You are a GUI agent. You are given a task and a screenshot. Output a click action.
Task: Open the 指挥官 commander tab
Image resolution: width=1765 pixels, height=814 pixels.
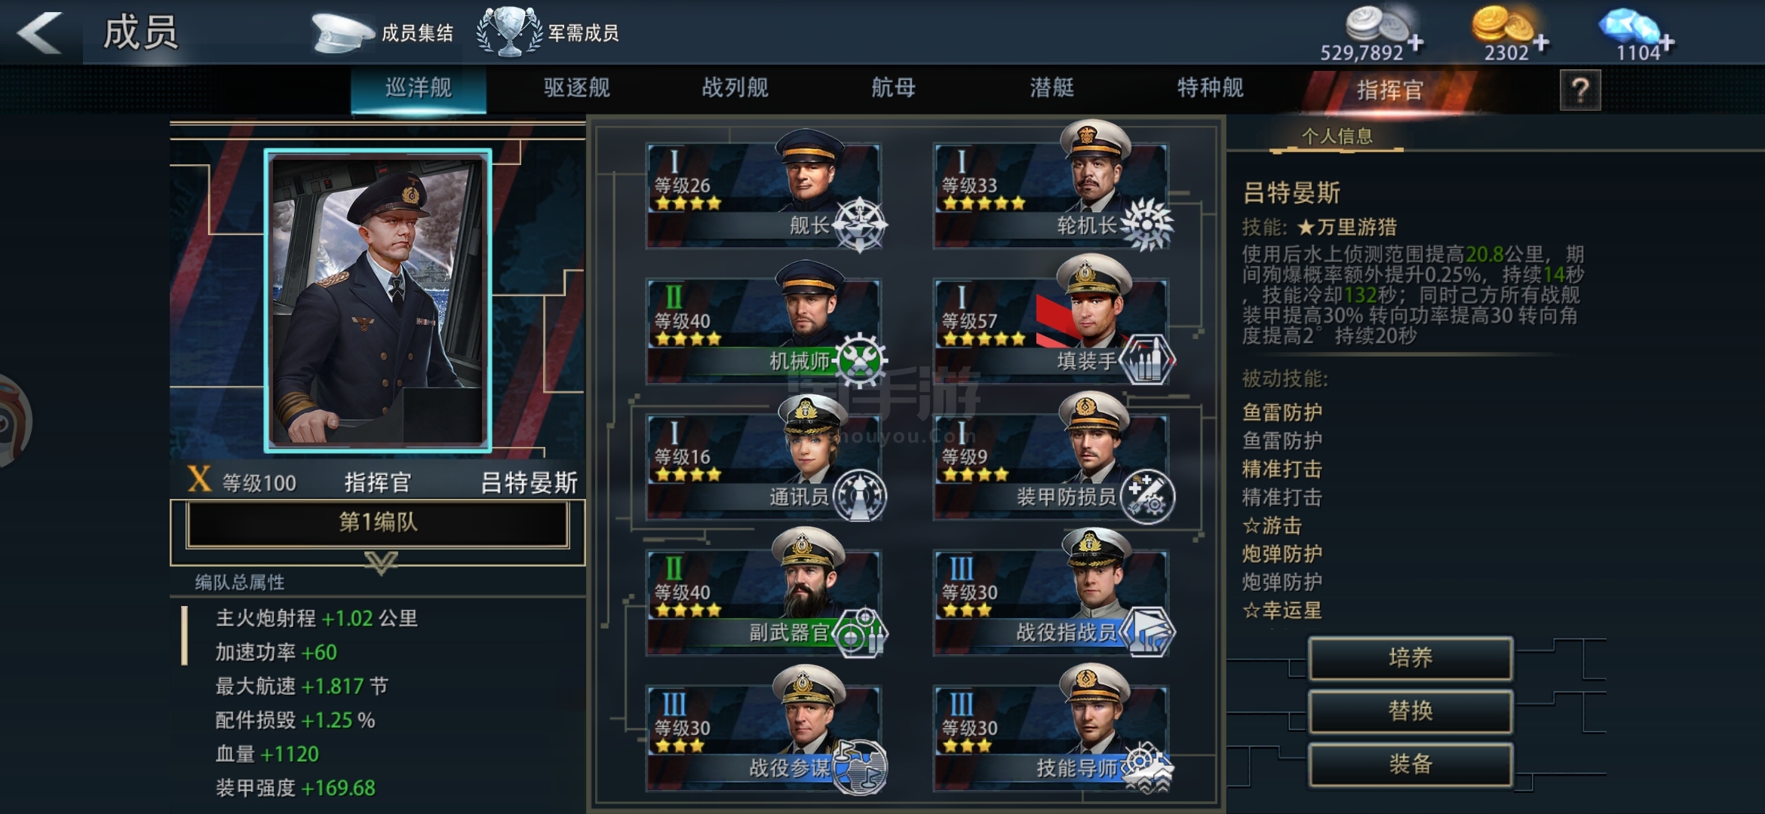tap(1390, 90)
